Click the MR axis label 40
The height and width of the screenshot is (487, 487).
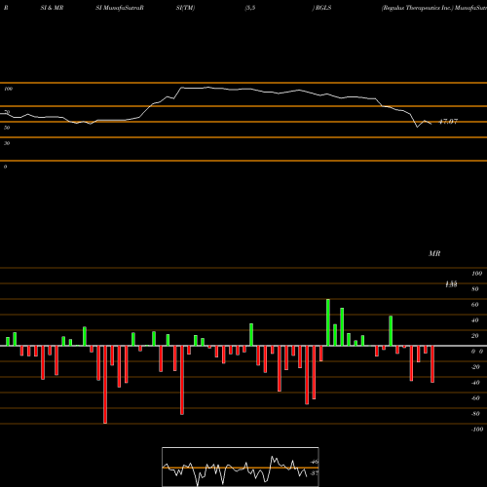pyautogui.click(x=475, y=320)
